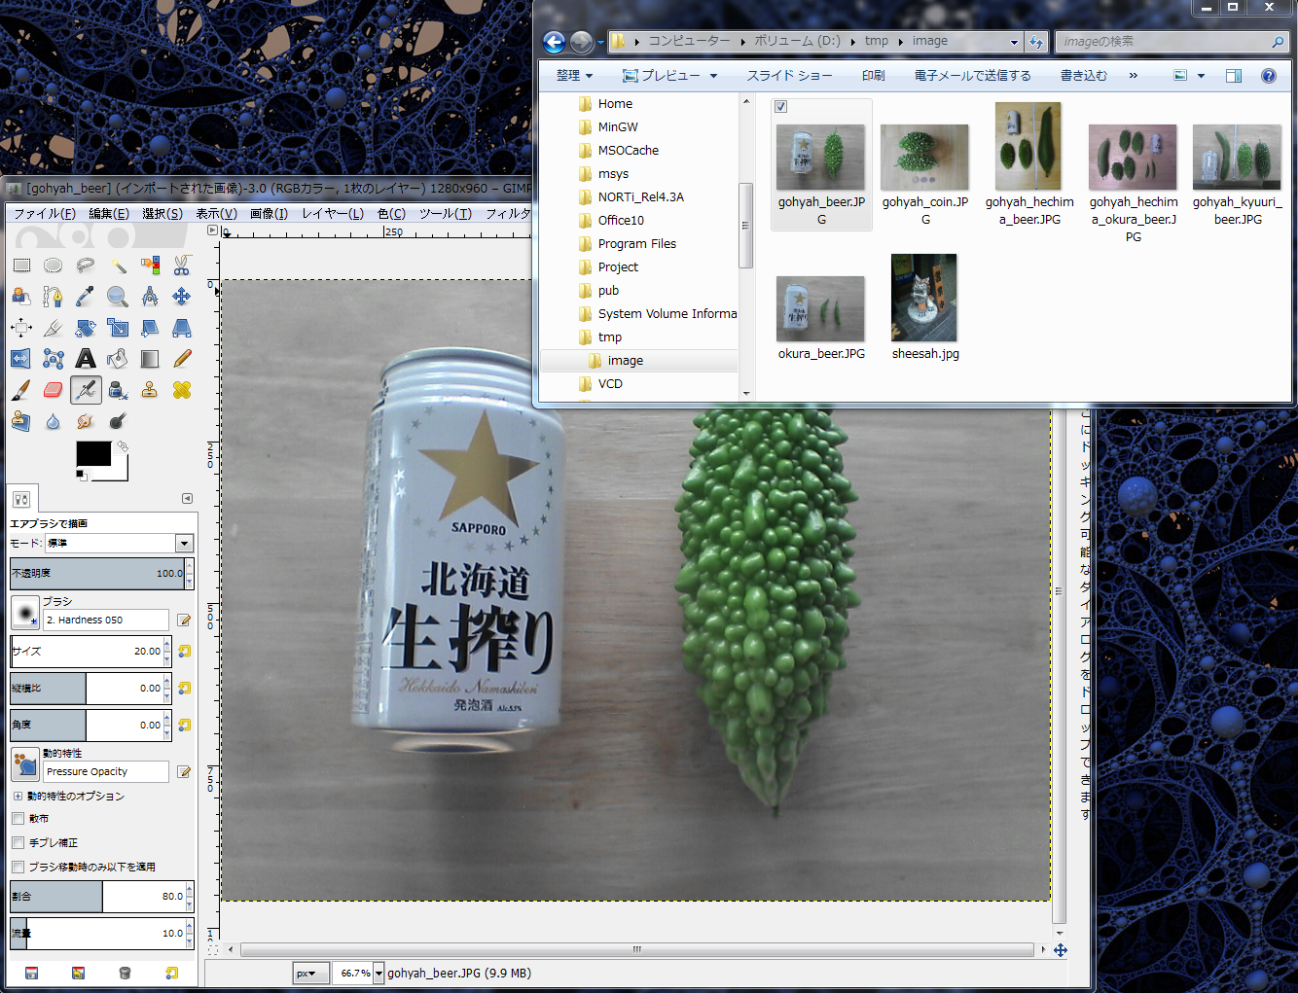Select the Select by Color tool
1298x993 pixels.
tap(150, 265)
